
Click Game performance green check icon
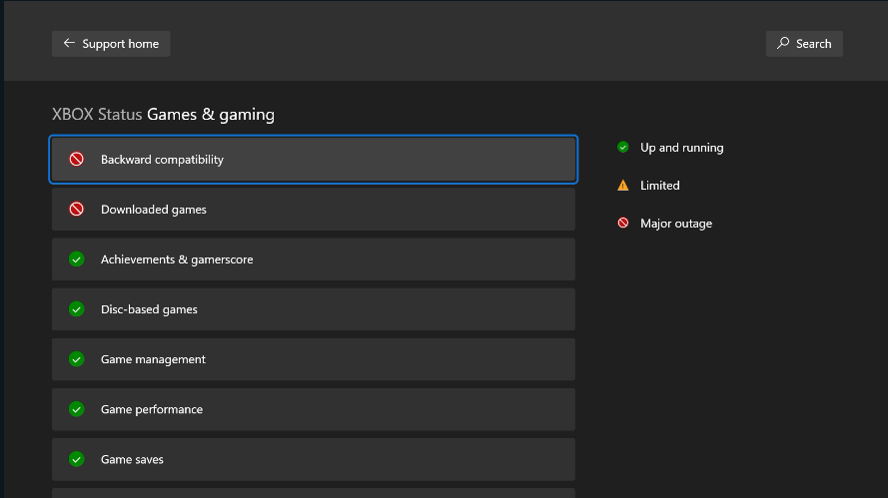click(x=77, y=409)
